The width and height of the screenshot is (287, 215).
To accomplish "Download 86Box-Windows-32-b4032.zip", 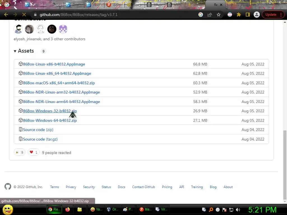I will 50,111.
